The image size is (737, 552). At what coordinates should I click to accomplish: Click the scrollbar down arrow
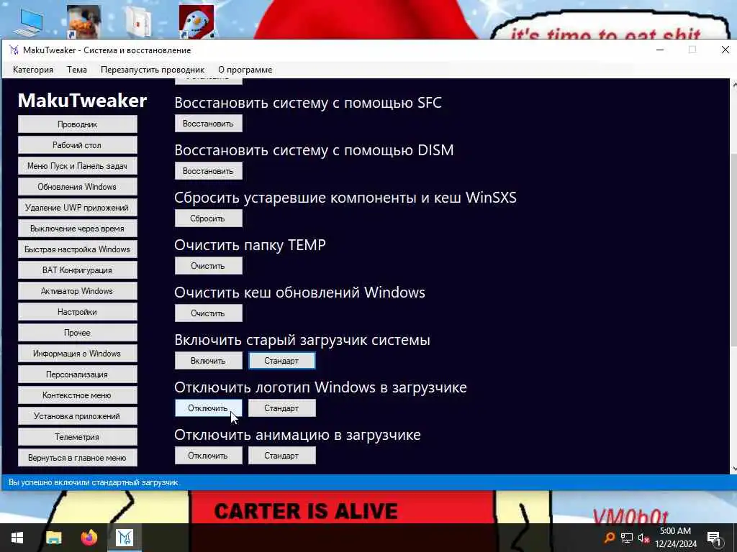(x=734, y=469)
